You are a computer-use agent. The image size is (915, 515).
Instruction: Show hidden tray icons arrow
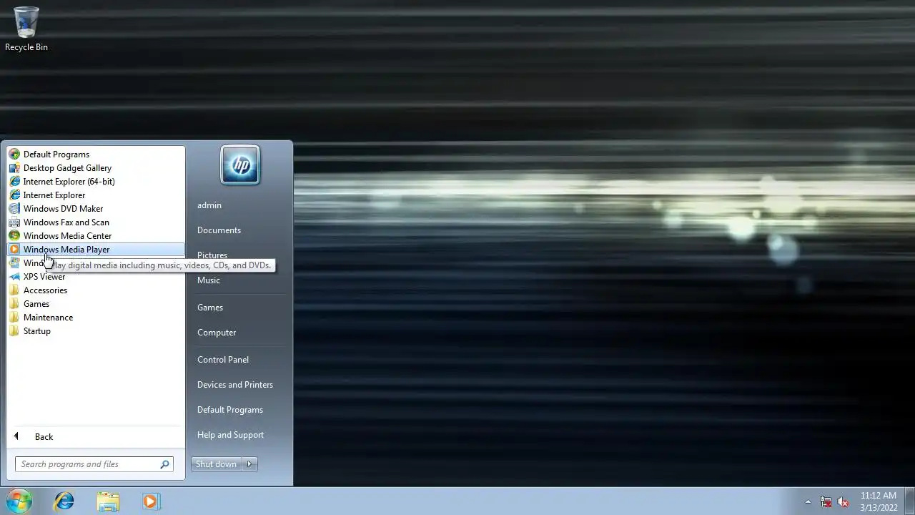(x=808, y=501)
